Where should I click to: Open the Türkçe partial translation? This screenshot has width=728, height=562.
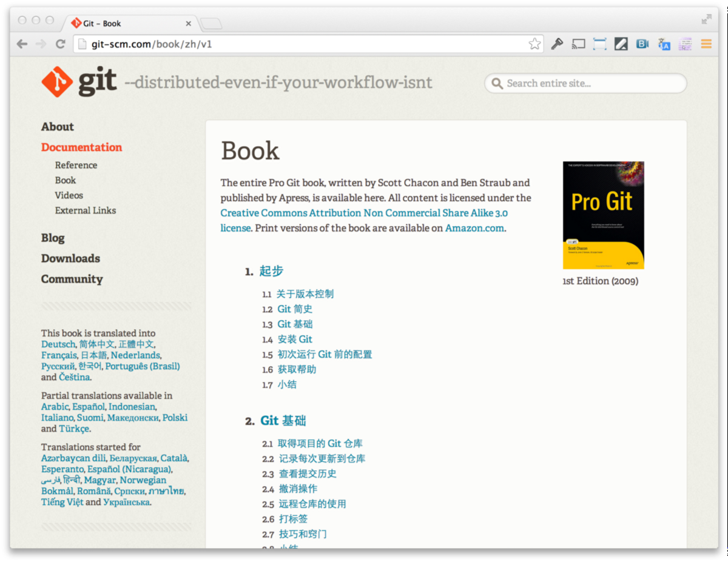[x=74, y=429]
